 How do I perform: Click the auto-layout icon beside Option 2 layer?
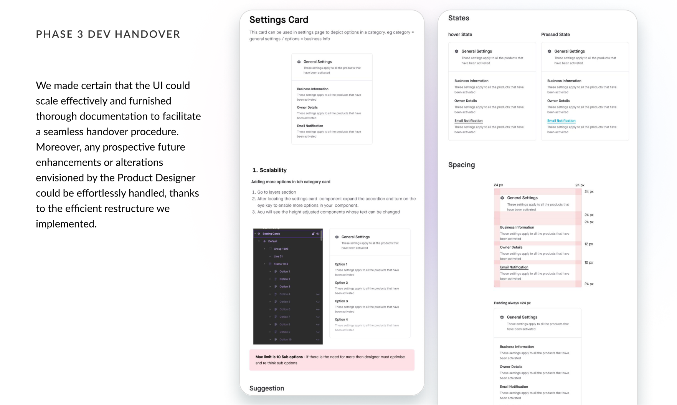point(276,279)
